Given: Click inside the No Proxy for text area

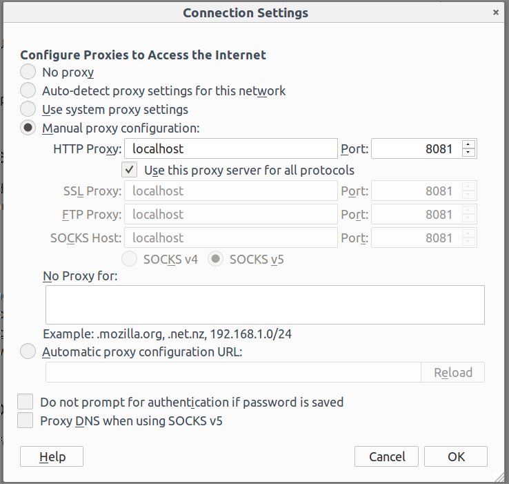Looking at the screenshot, I should pyautogui.click(x=265, y=305).
